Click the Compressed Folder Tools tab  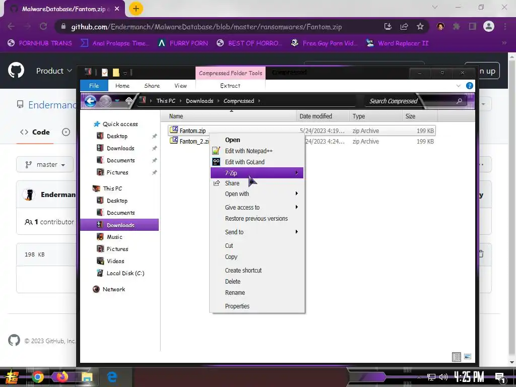(x=230, y=73)
